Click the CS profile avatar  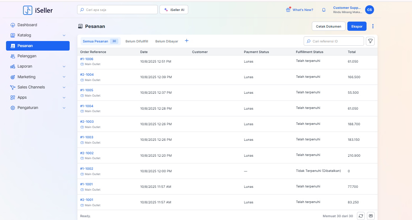pos(369,10)
